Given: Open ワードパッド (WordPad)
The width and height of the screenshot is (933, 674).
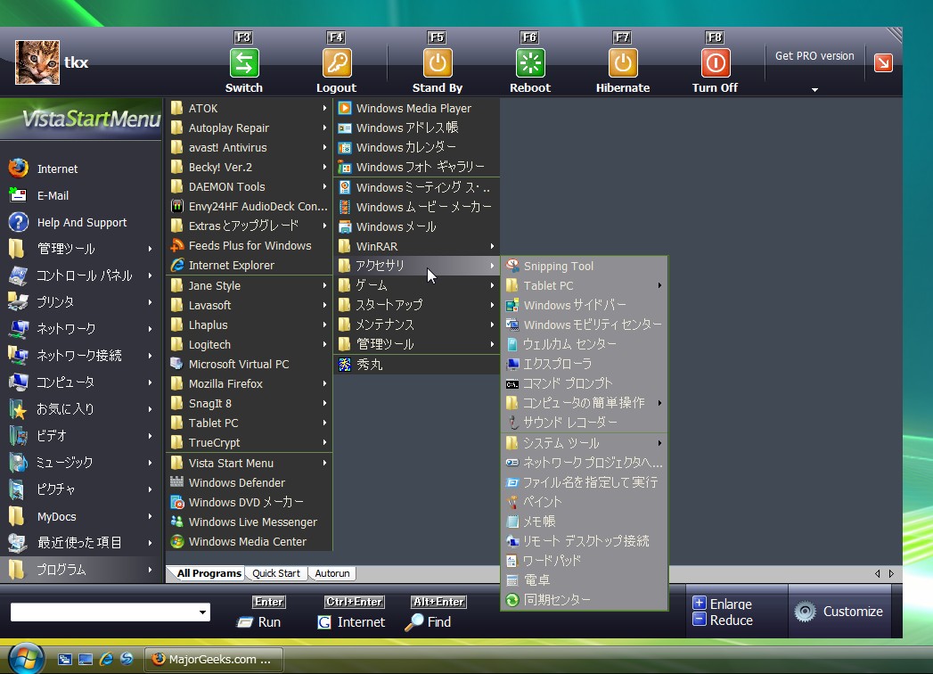Looking at the screenshot, I should pyautogui.click(x=585, y=560).
